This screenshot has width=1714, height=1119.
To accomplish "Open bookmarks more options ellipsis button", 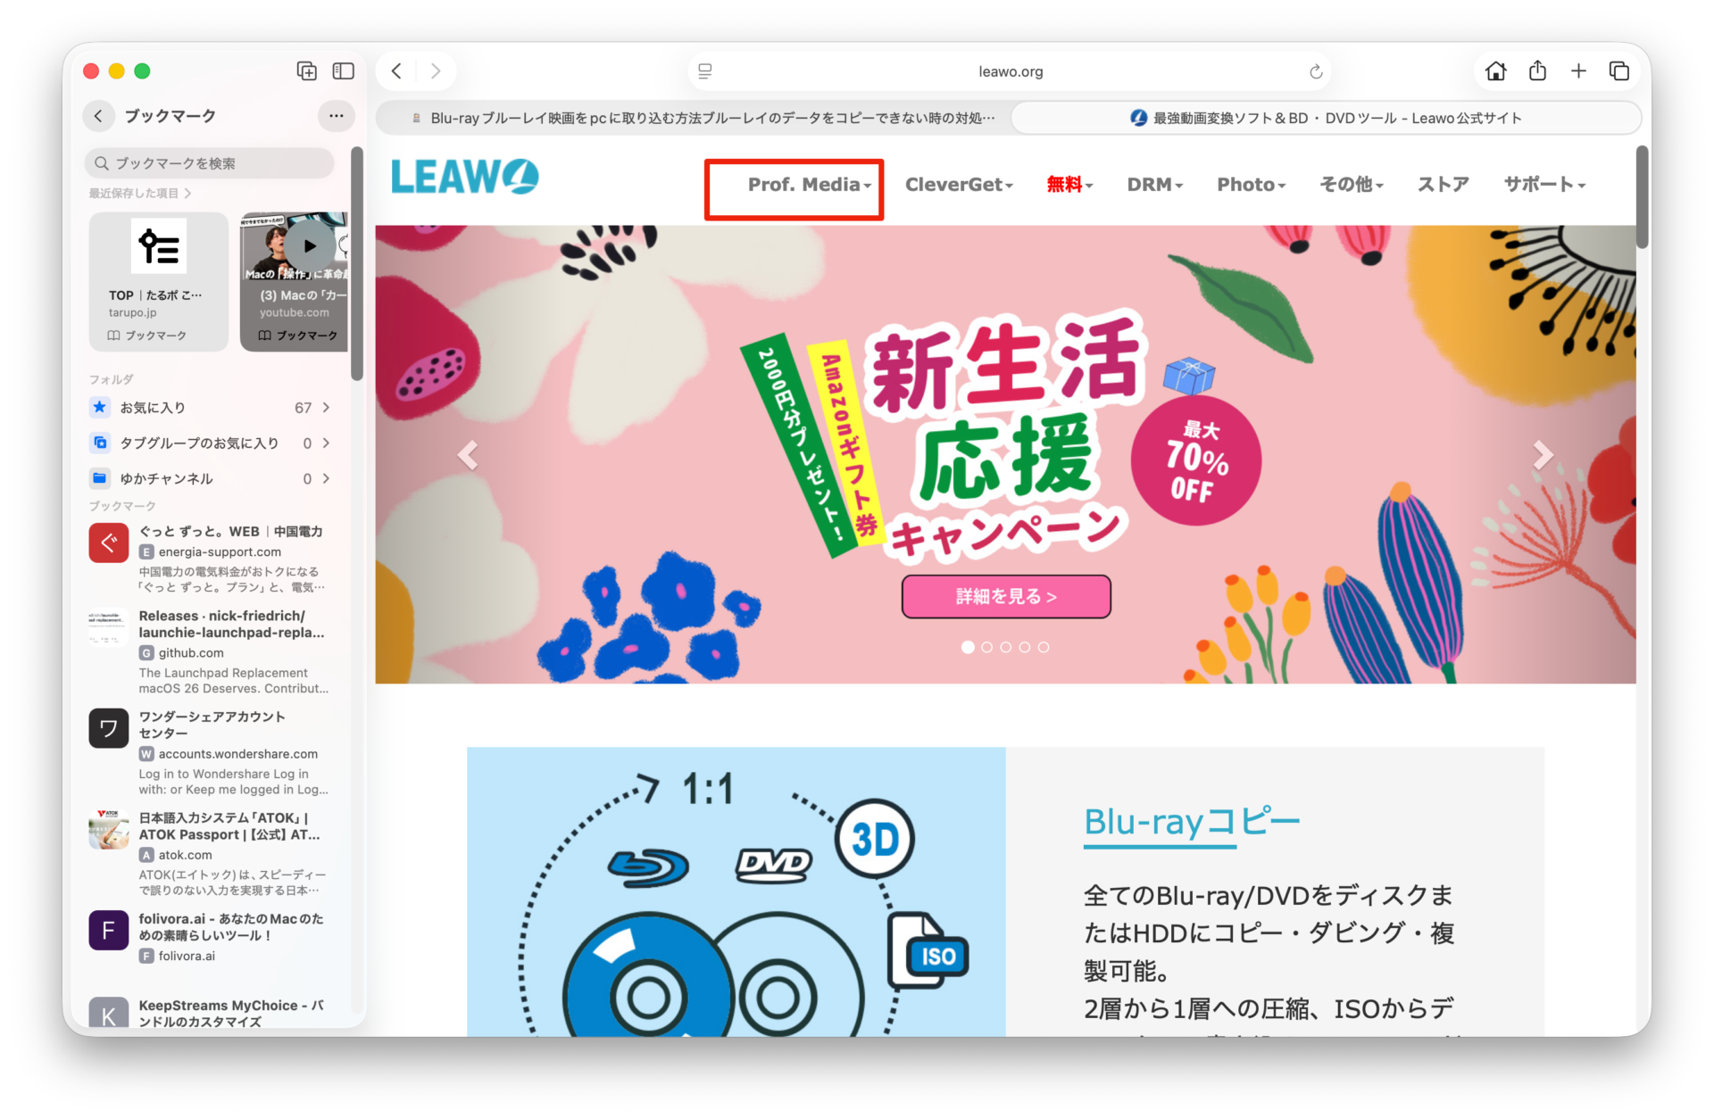I will click(x=336, y=116).
